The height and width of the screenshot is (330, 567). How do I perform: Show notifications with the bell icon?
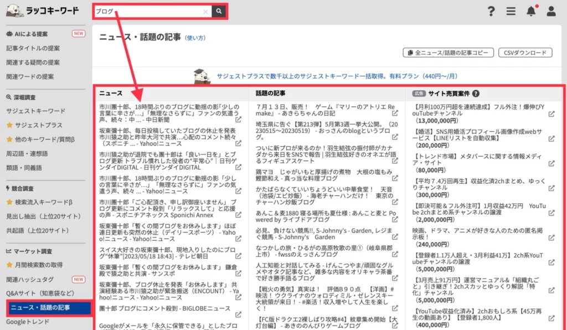coord(531,11)
